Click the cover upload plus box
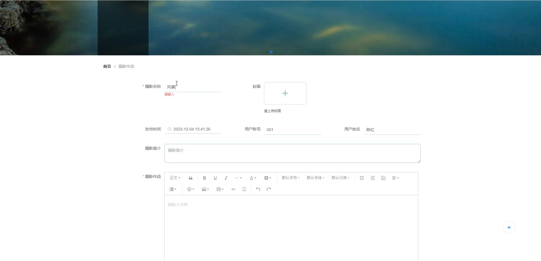Image resolution: width=541 pixels, height=261 pixels. point(285,93)
